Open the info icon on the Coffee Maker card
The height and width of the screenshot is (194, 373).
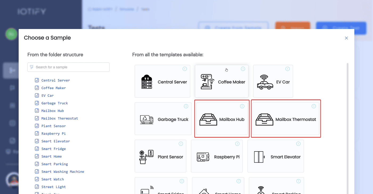243,69
